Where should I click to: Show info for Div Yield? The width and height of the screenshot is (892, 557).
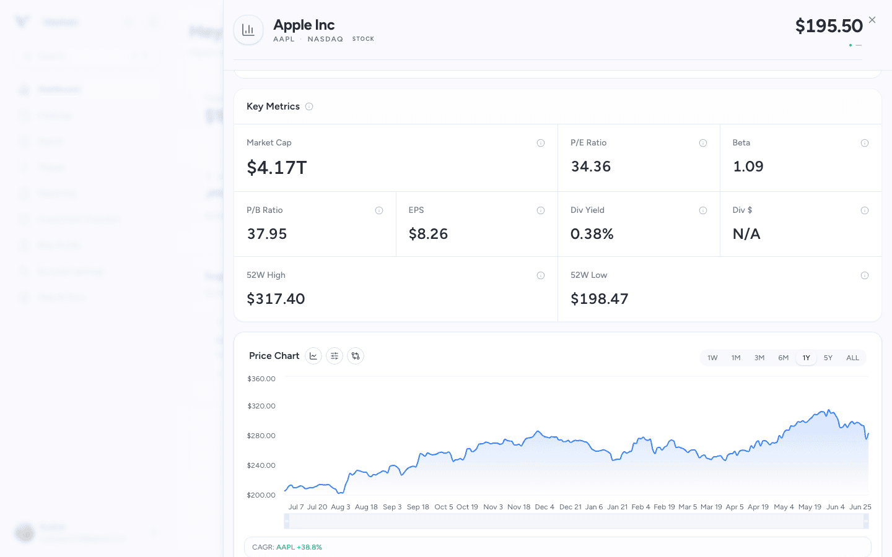coord(703,210)
